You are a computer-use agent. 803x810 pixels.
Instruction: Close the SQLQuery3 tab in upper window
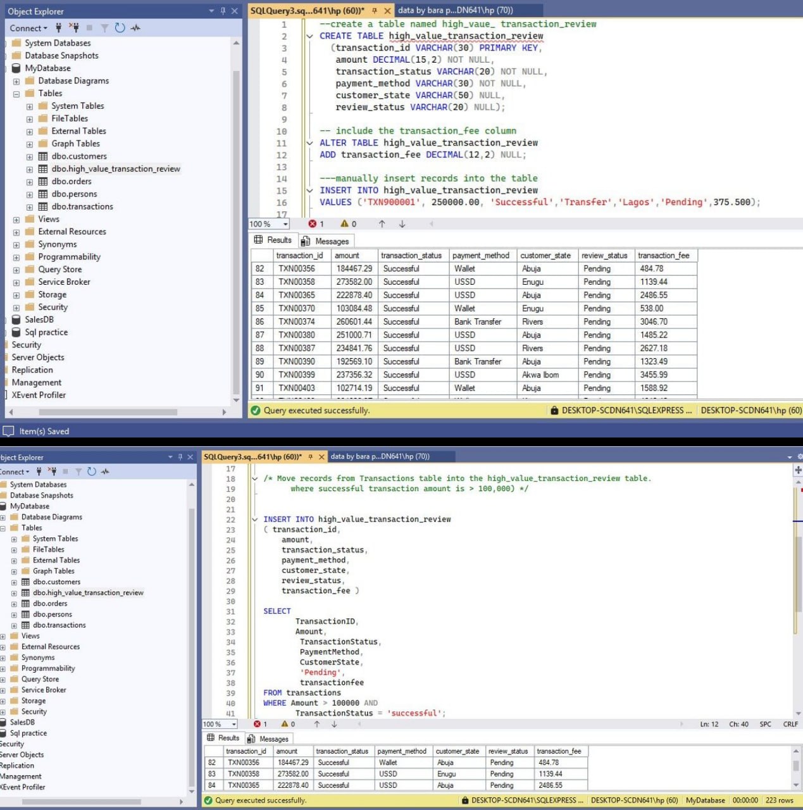point(387,11)
